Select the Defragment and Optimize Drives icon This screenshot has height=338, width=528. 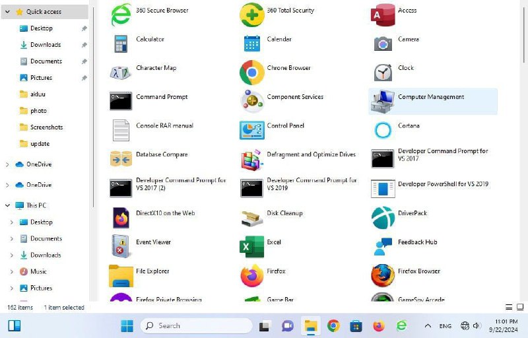[x=251, y=159]
